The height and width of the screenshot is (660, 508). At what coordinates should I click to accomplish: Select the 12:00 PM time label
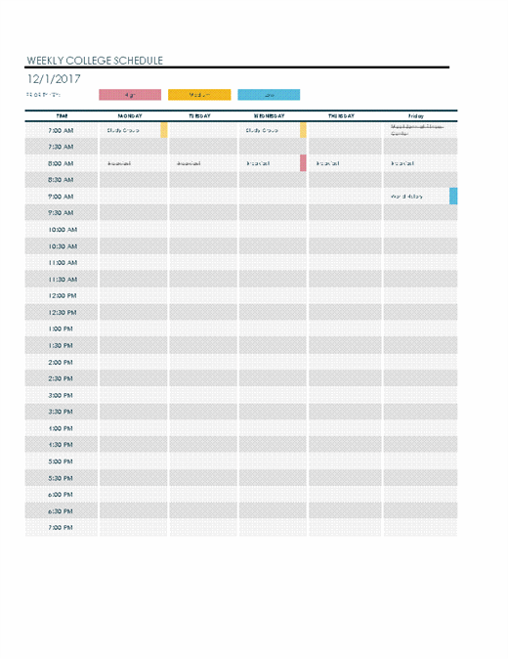coord(63,296)
